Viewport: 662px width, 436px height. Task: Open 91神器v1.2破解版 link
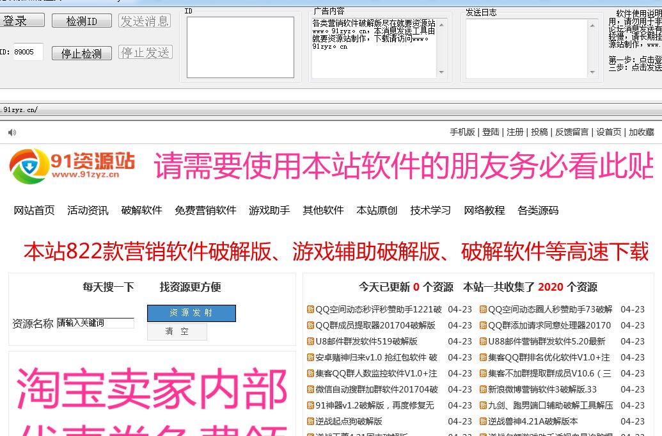pyautogui.click(x=374, y=405)
